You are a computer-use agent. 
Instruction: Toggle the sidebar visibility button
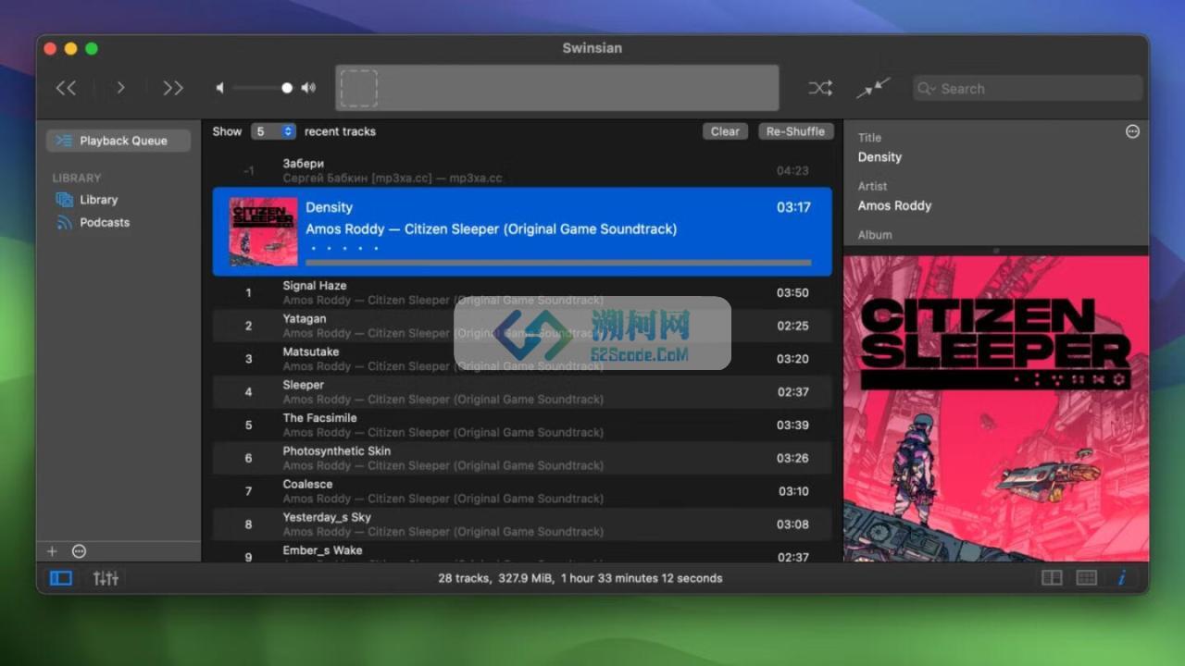61,578
